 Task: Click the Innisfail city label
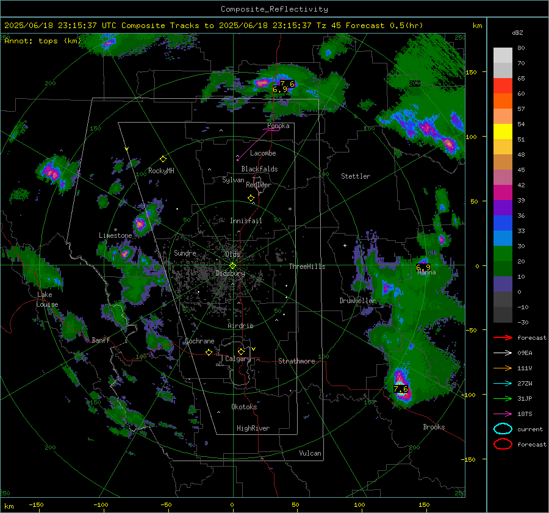246,221
